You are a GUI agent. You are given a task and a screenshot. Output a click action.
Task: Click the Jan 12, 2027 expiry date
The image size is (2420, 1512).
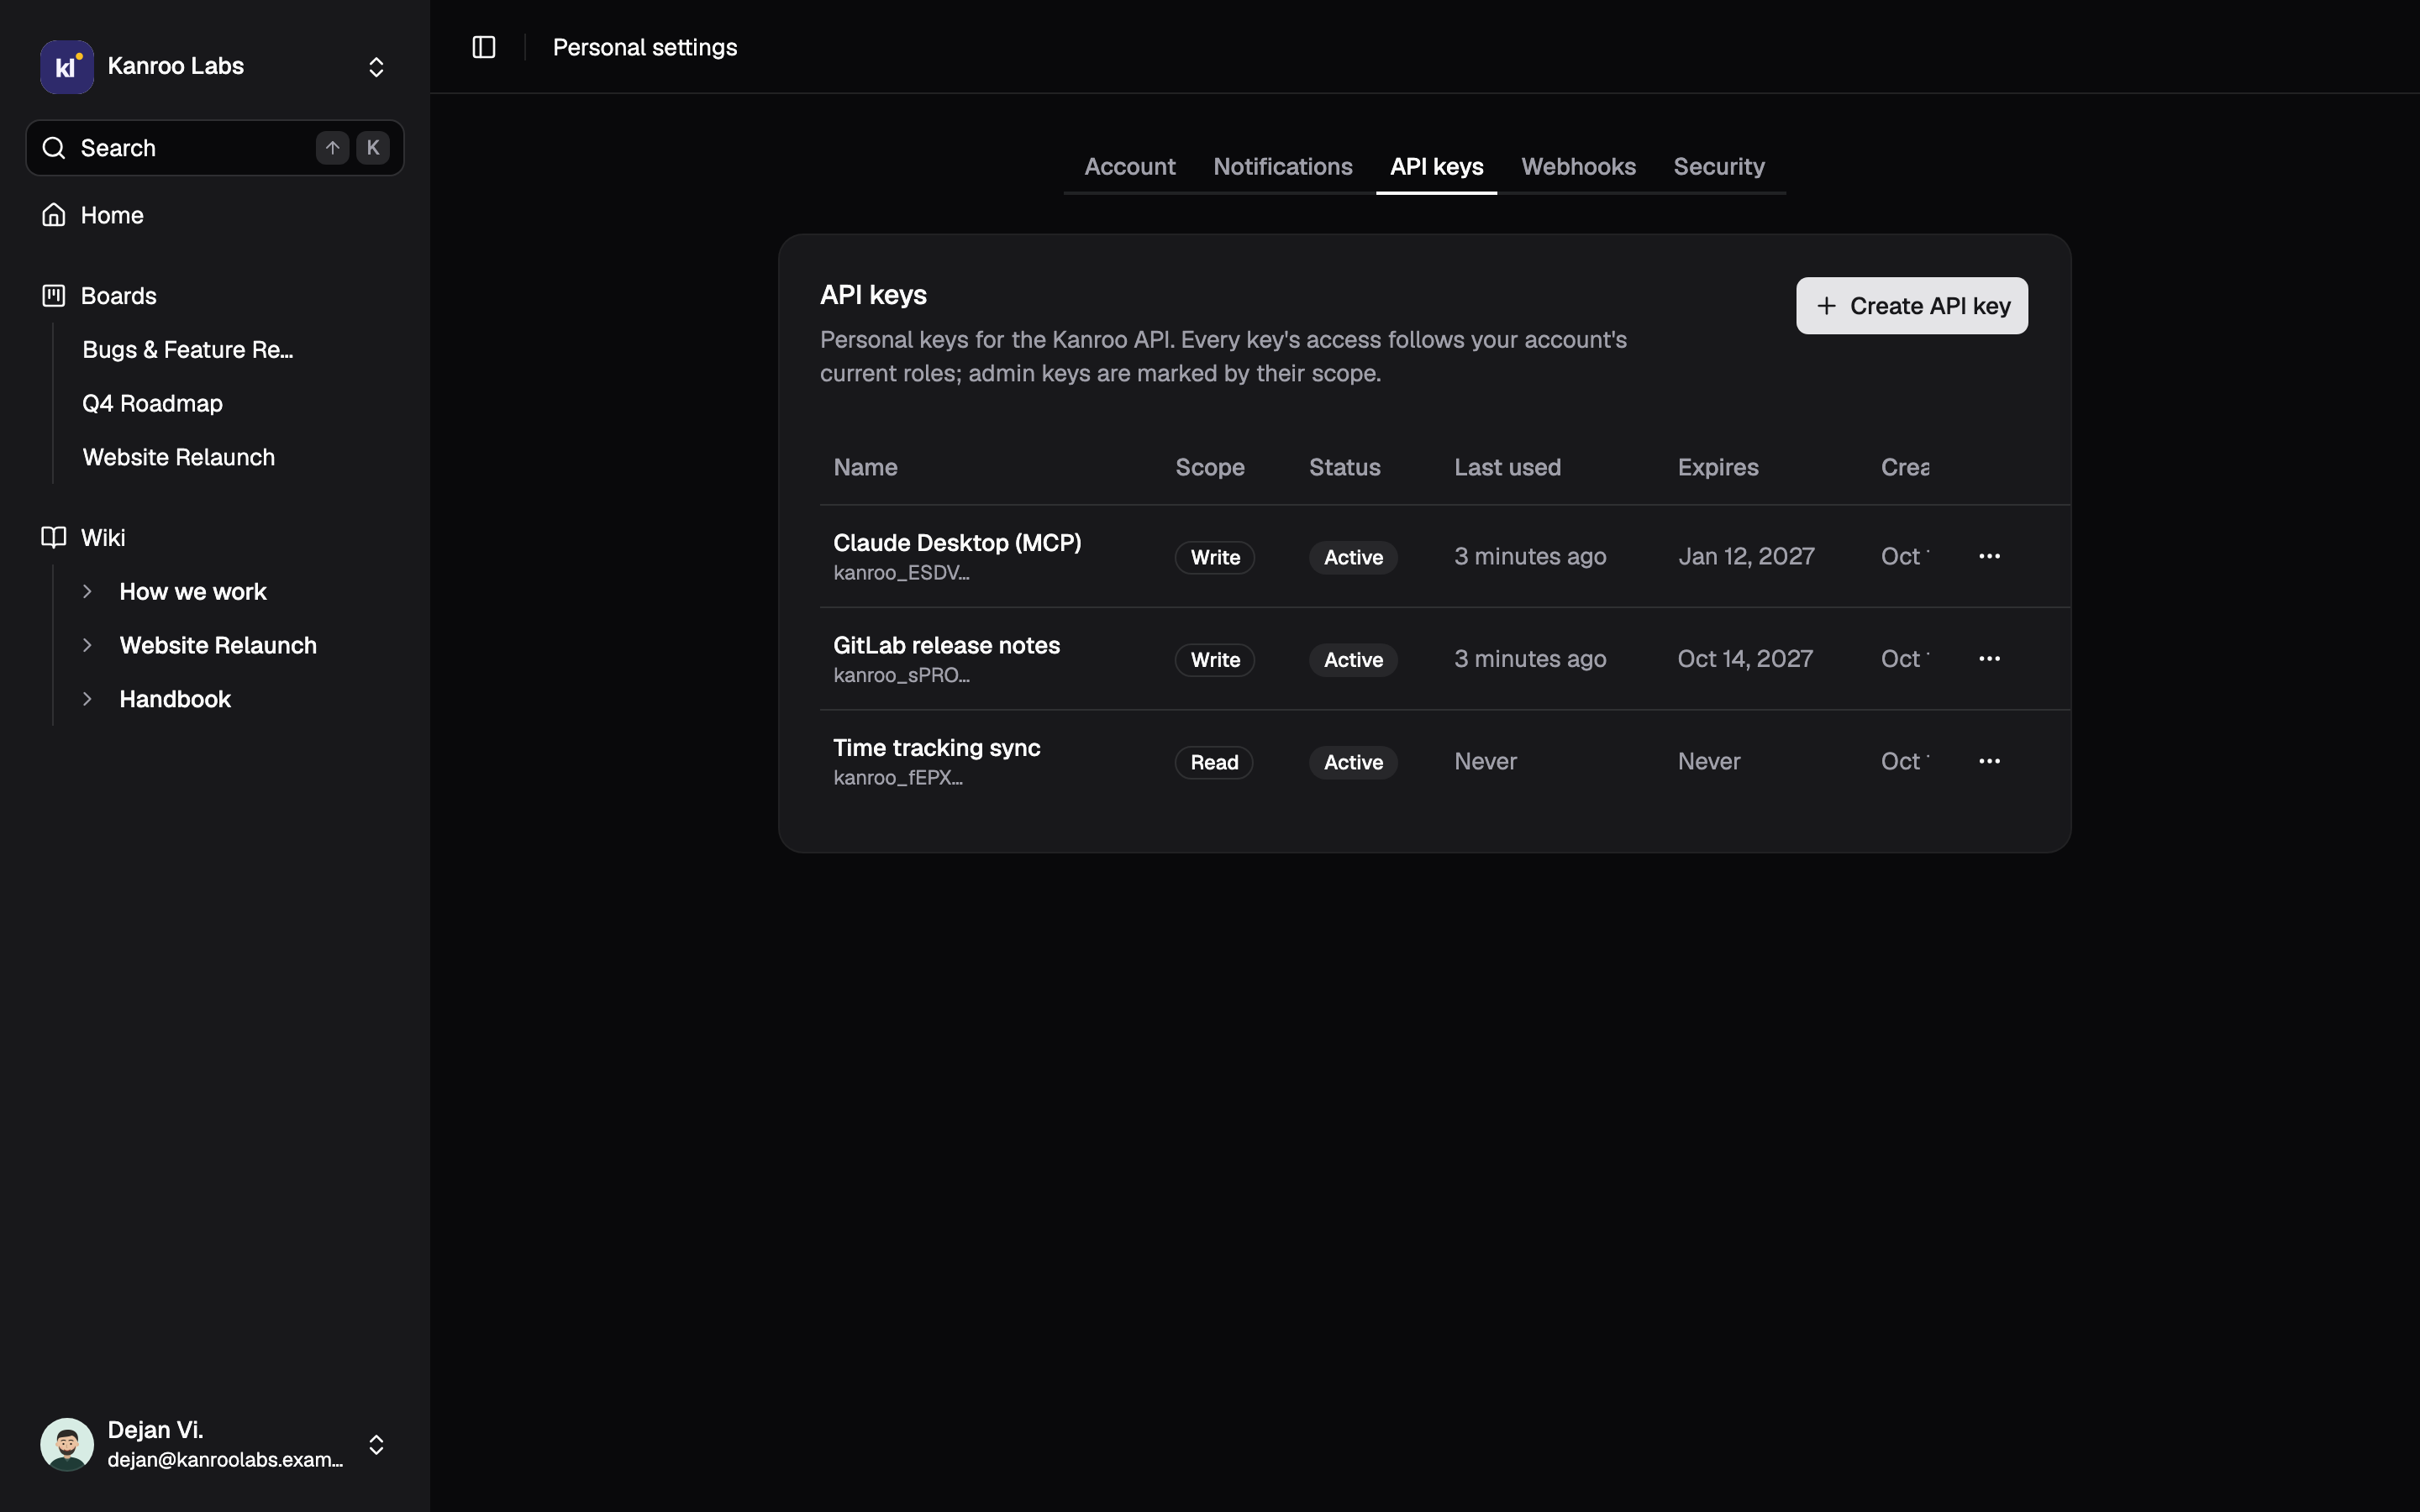tap(1746, 556)
